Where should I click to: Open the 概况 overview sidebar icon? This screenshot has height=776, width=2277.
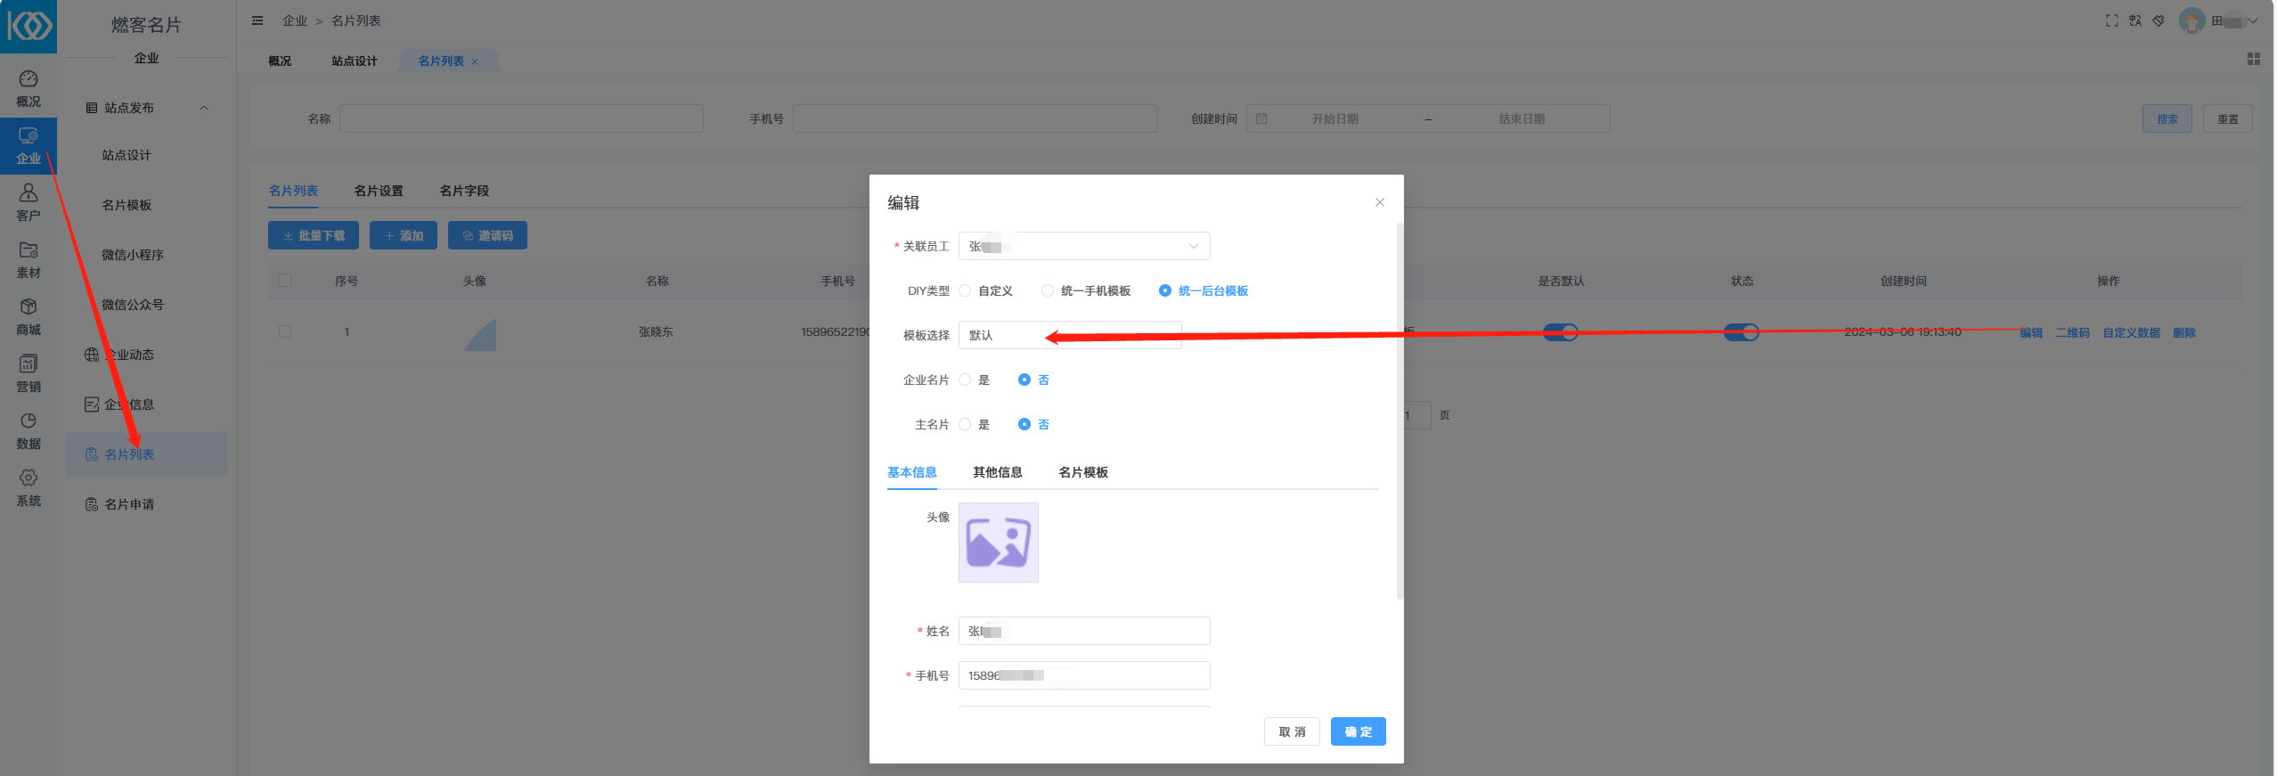29,88
